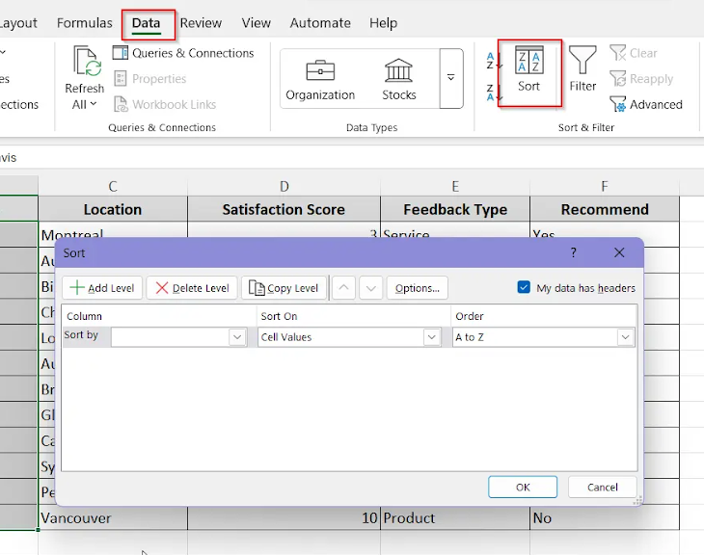Click the cell containing 10
Screen dimensions: 704x555
(x=284, y=517)
